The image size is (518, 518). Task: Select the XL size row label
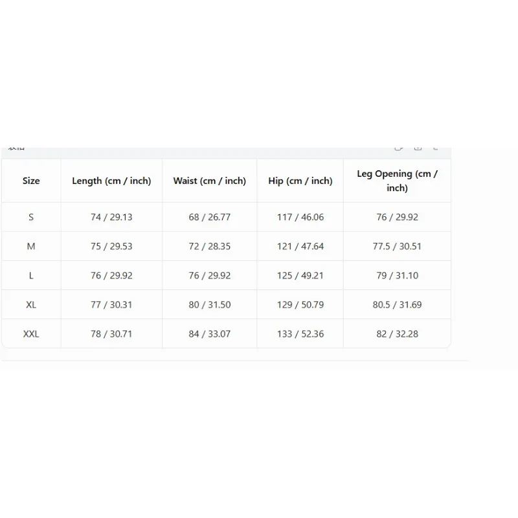pyautogui.click(x=31, y=304)
